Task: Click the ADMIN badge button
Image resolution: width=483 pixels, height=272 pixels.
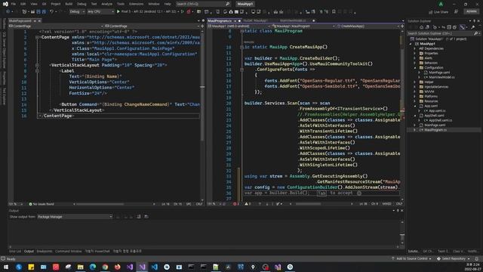Action: pyautogui.click(x=471, y=12)
